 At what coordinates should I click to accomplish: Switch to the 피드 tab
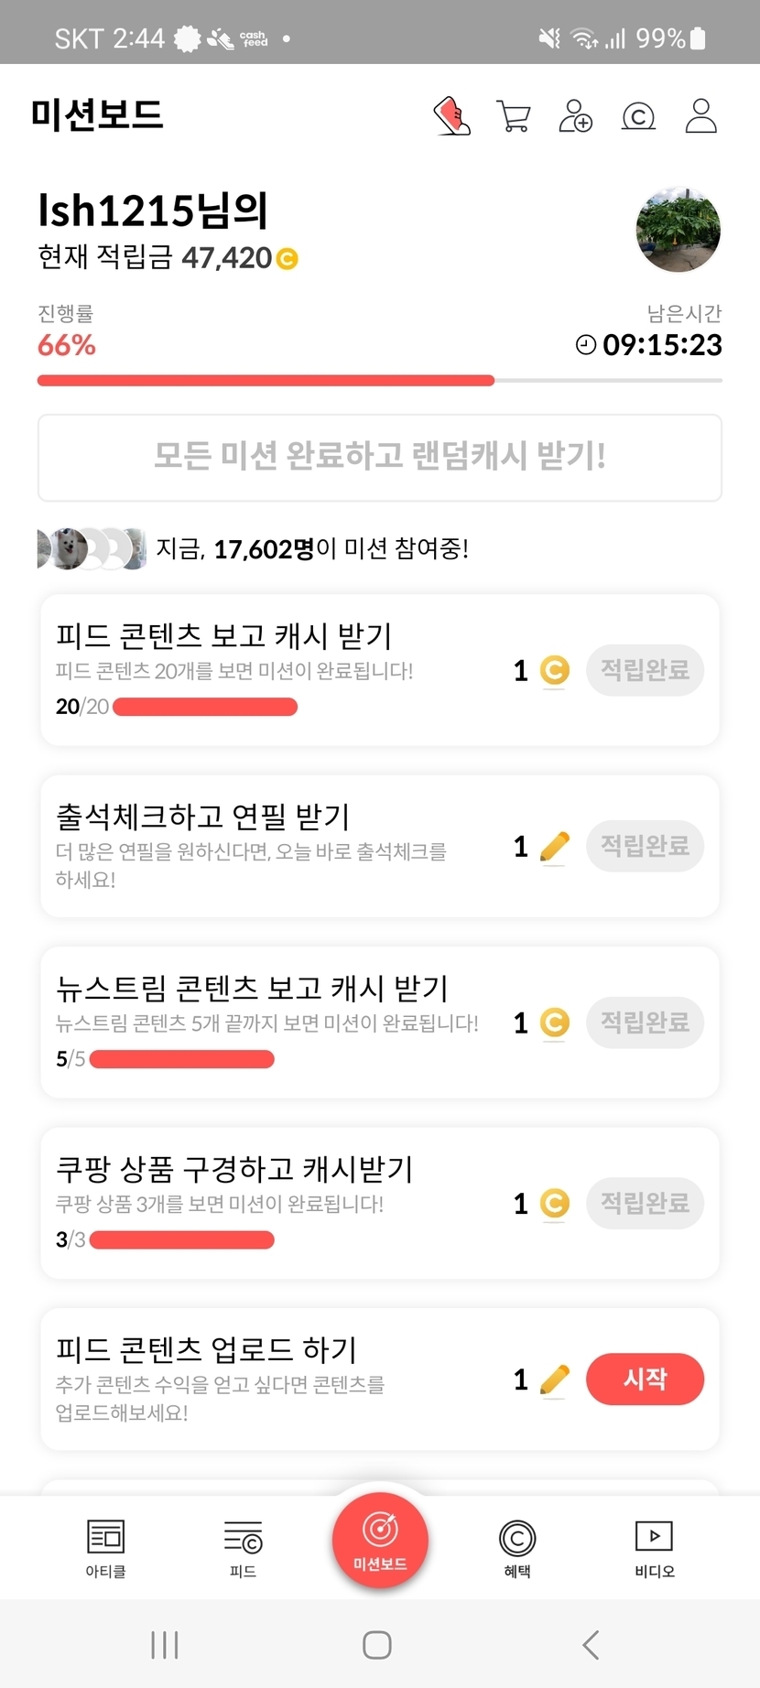[243, 1547]
